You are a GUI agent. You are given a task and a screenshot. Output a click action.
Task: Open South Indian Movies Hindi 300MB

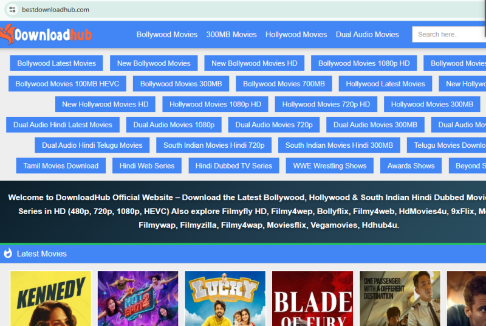pyautogui.click(x=339, y=145)
